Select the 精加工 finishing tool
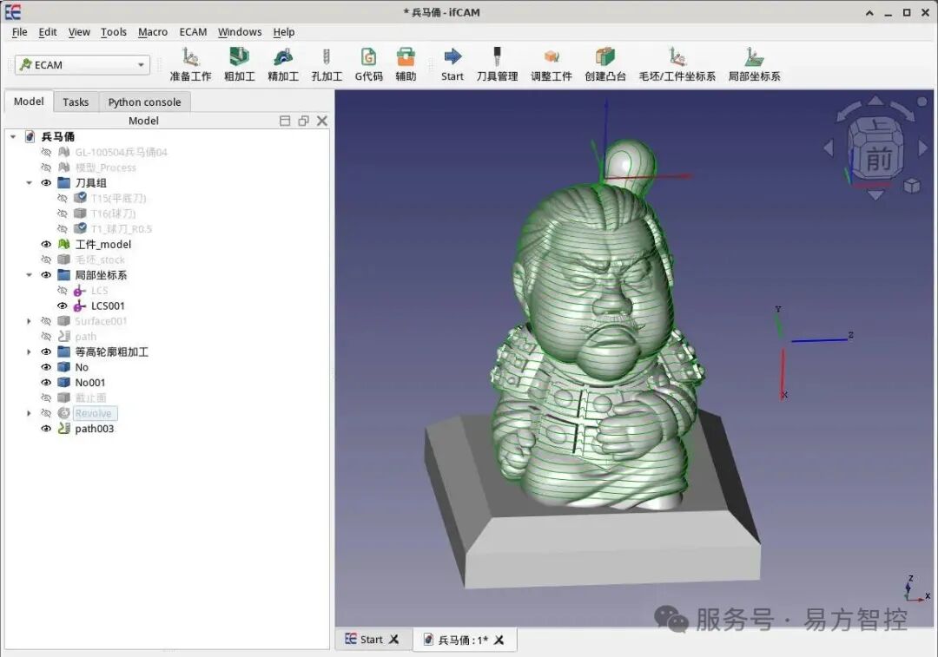 pos(283,64)
